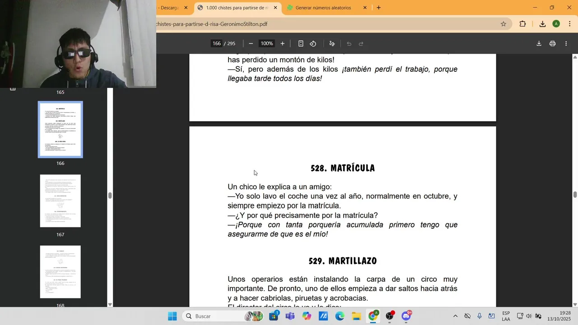This screenshot has width=578, height=325.
Task: Edit the PDF page number field
Action: 217,43
